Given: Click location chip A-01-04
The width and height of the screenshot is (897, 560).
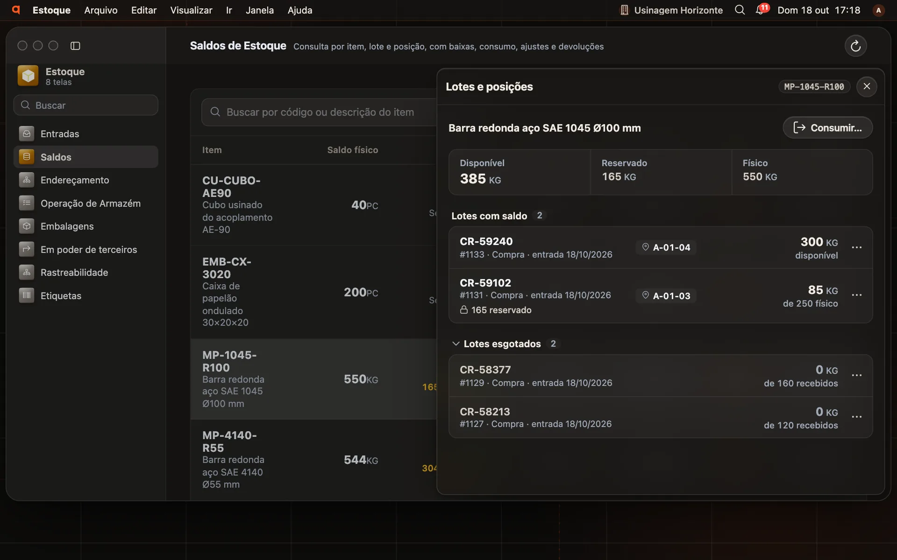Looking at the screenshot, I should tap(666, 247).
